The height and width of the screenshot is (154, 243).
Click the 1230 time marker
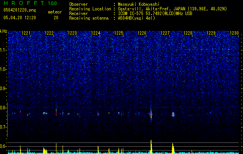point(234,33)
